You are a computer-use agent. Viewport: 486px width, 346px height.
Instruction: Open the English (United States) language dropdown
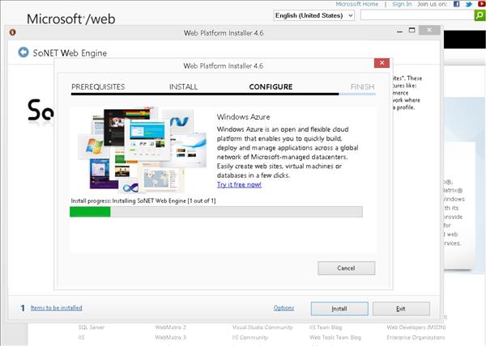click(314, 15)
